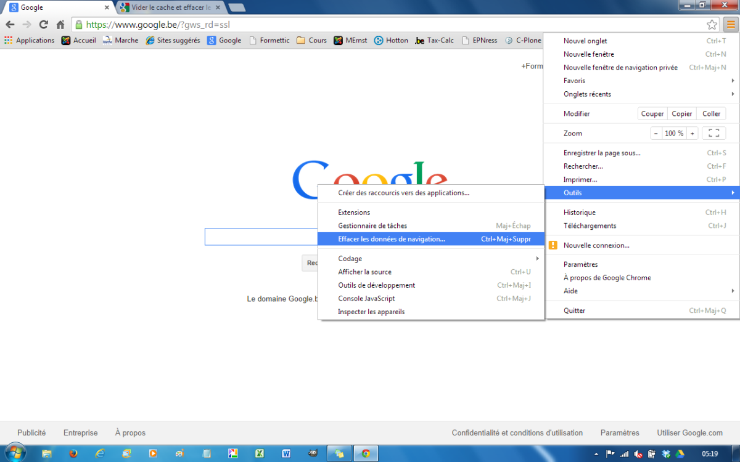Open Paramètres in the Chrome menu
This screenshot has width=740, height=462.
pyautogui.click(x=641, y=264)
